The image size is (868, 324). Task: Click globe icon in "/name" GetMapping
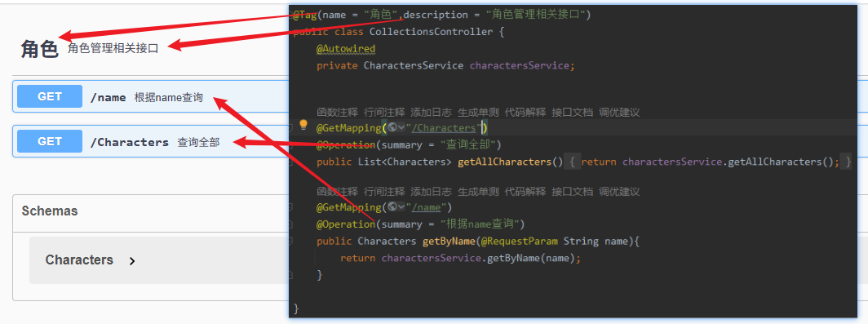[392, 207]
